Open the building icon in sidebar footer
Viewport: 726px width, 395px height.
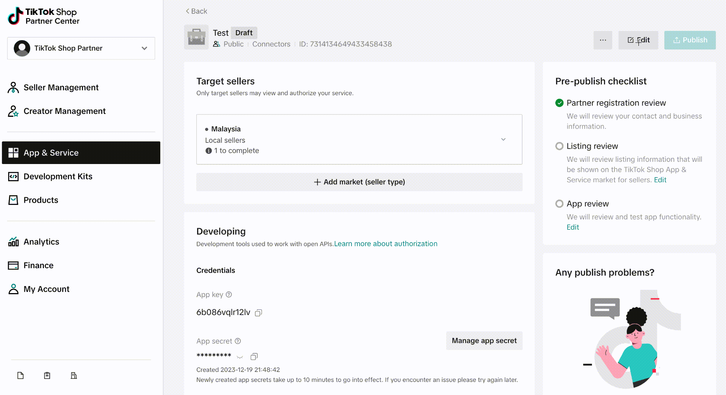pyautogui.click(x=74, y=376)
